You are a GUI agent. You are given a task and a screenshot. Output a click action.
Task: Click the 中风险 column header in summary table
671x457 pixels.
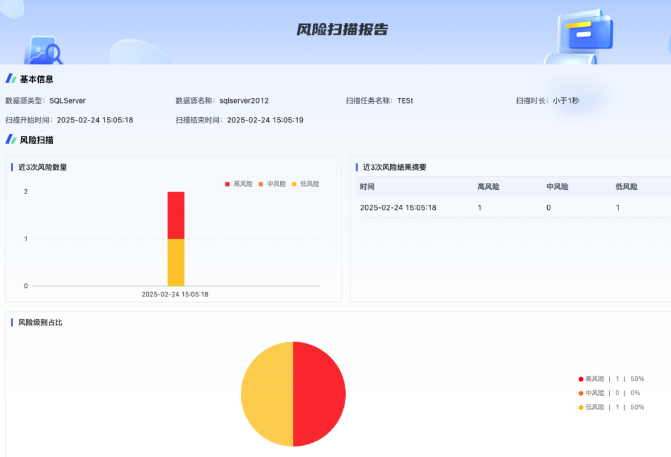(x=557, y=187)
